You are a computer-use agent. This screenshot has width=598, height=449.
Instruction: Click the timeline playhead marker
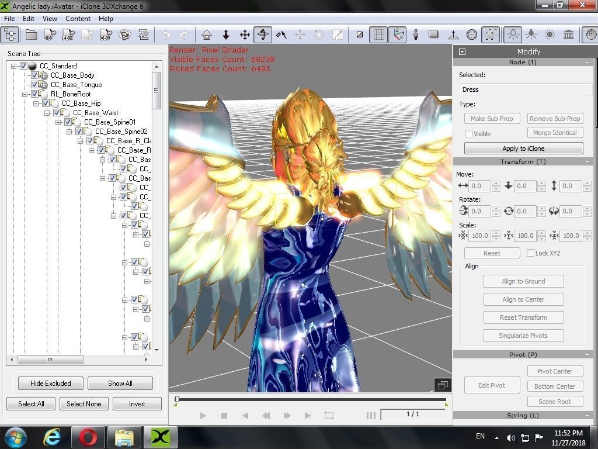(x=177, y=399)
